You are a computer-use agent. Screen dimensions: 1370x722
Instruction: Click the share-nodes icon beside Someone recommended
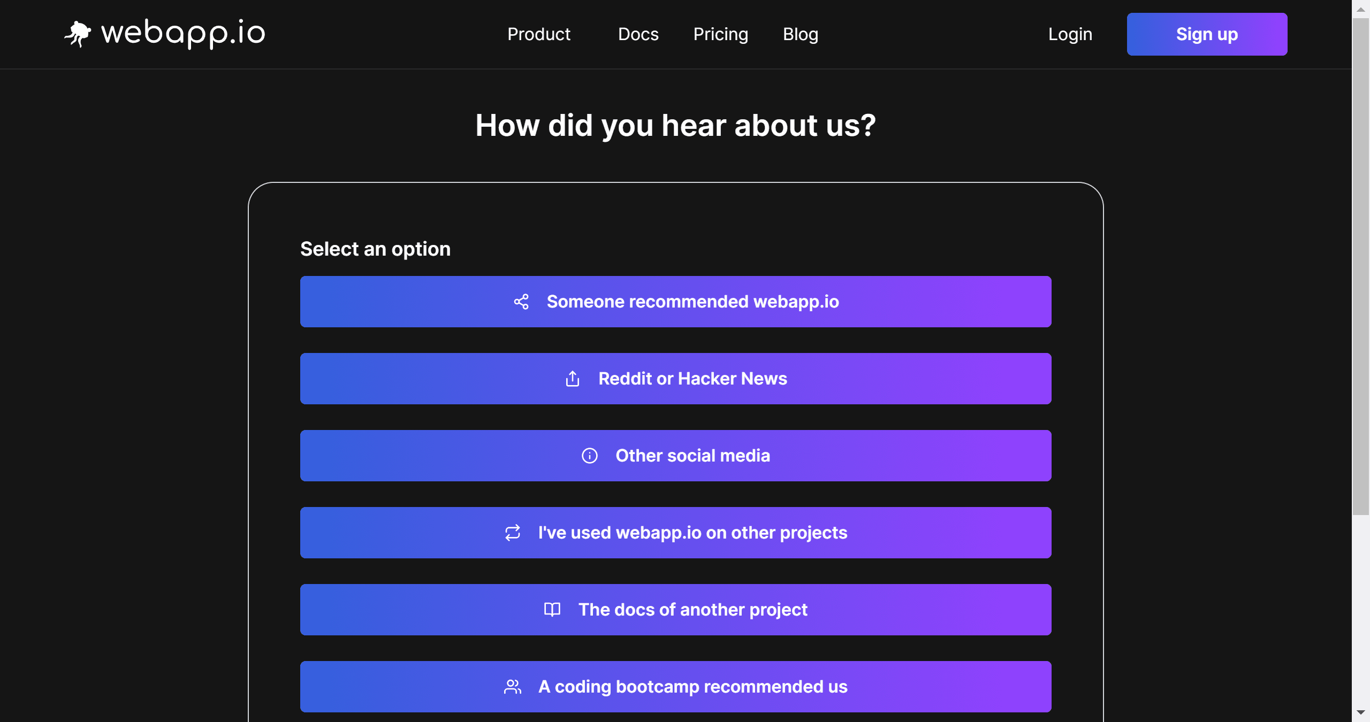(521, 302)
